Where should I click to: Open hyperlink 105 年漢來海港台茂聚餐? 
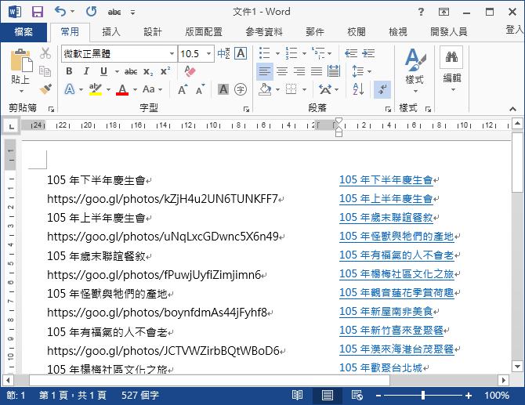point(396,349)
